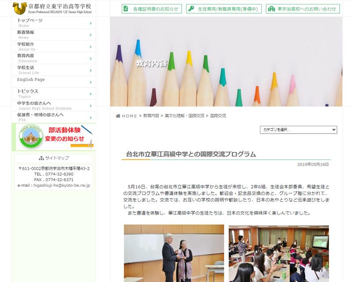Click the home icon in the breadcrumb
Viewport: 353px width, 282px height.
click(x=118, y=116)
